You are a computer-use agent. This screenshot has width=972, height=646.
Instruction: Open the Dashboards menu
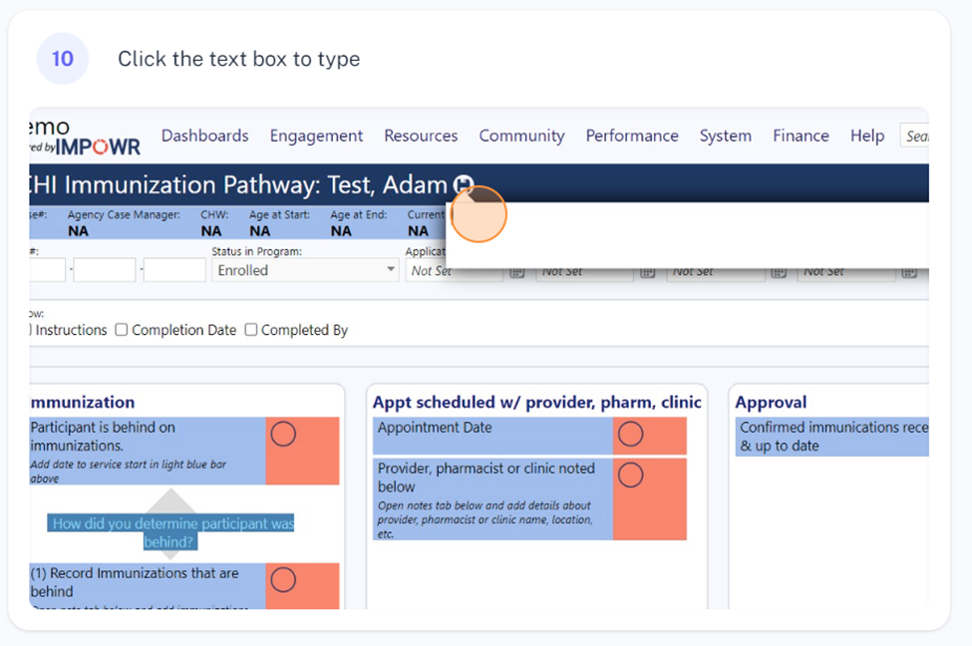(204, 136)
